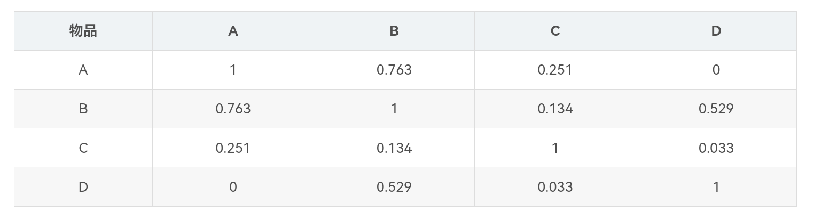Select 0.251 in row C
814x219 pixels.
click(x=233, y=148)
